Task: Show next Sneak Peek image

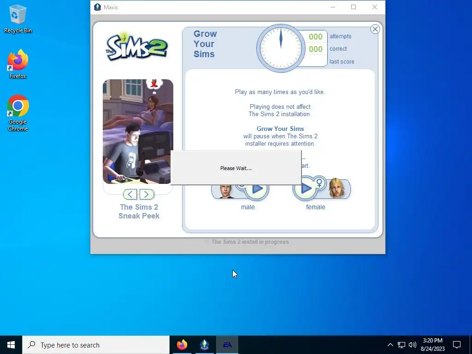Action: coord(147,195)
